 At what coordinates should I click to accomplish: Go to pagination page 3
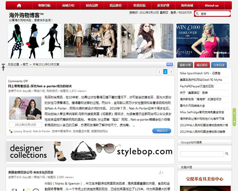click(x=171, y=72)
